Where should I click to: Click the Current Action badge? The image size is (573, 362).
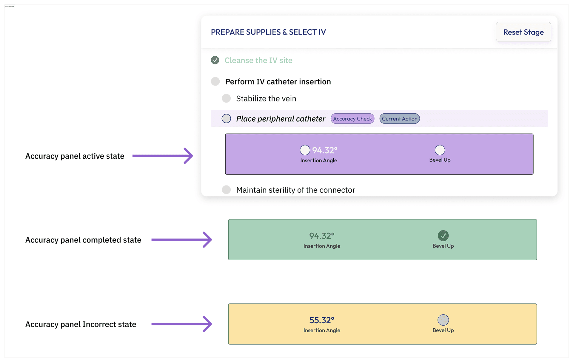[400, 119]
